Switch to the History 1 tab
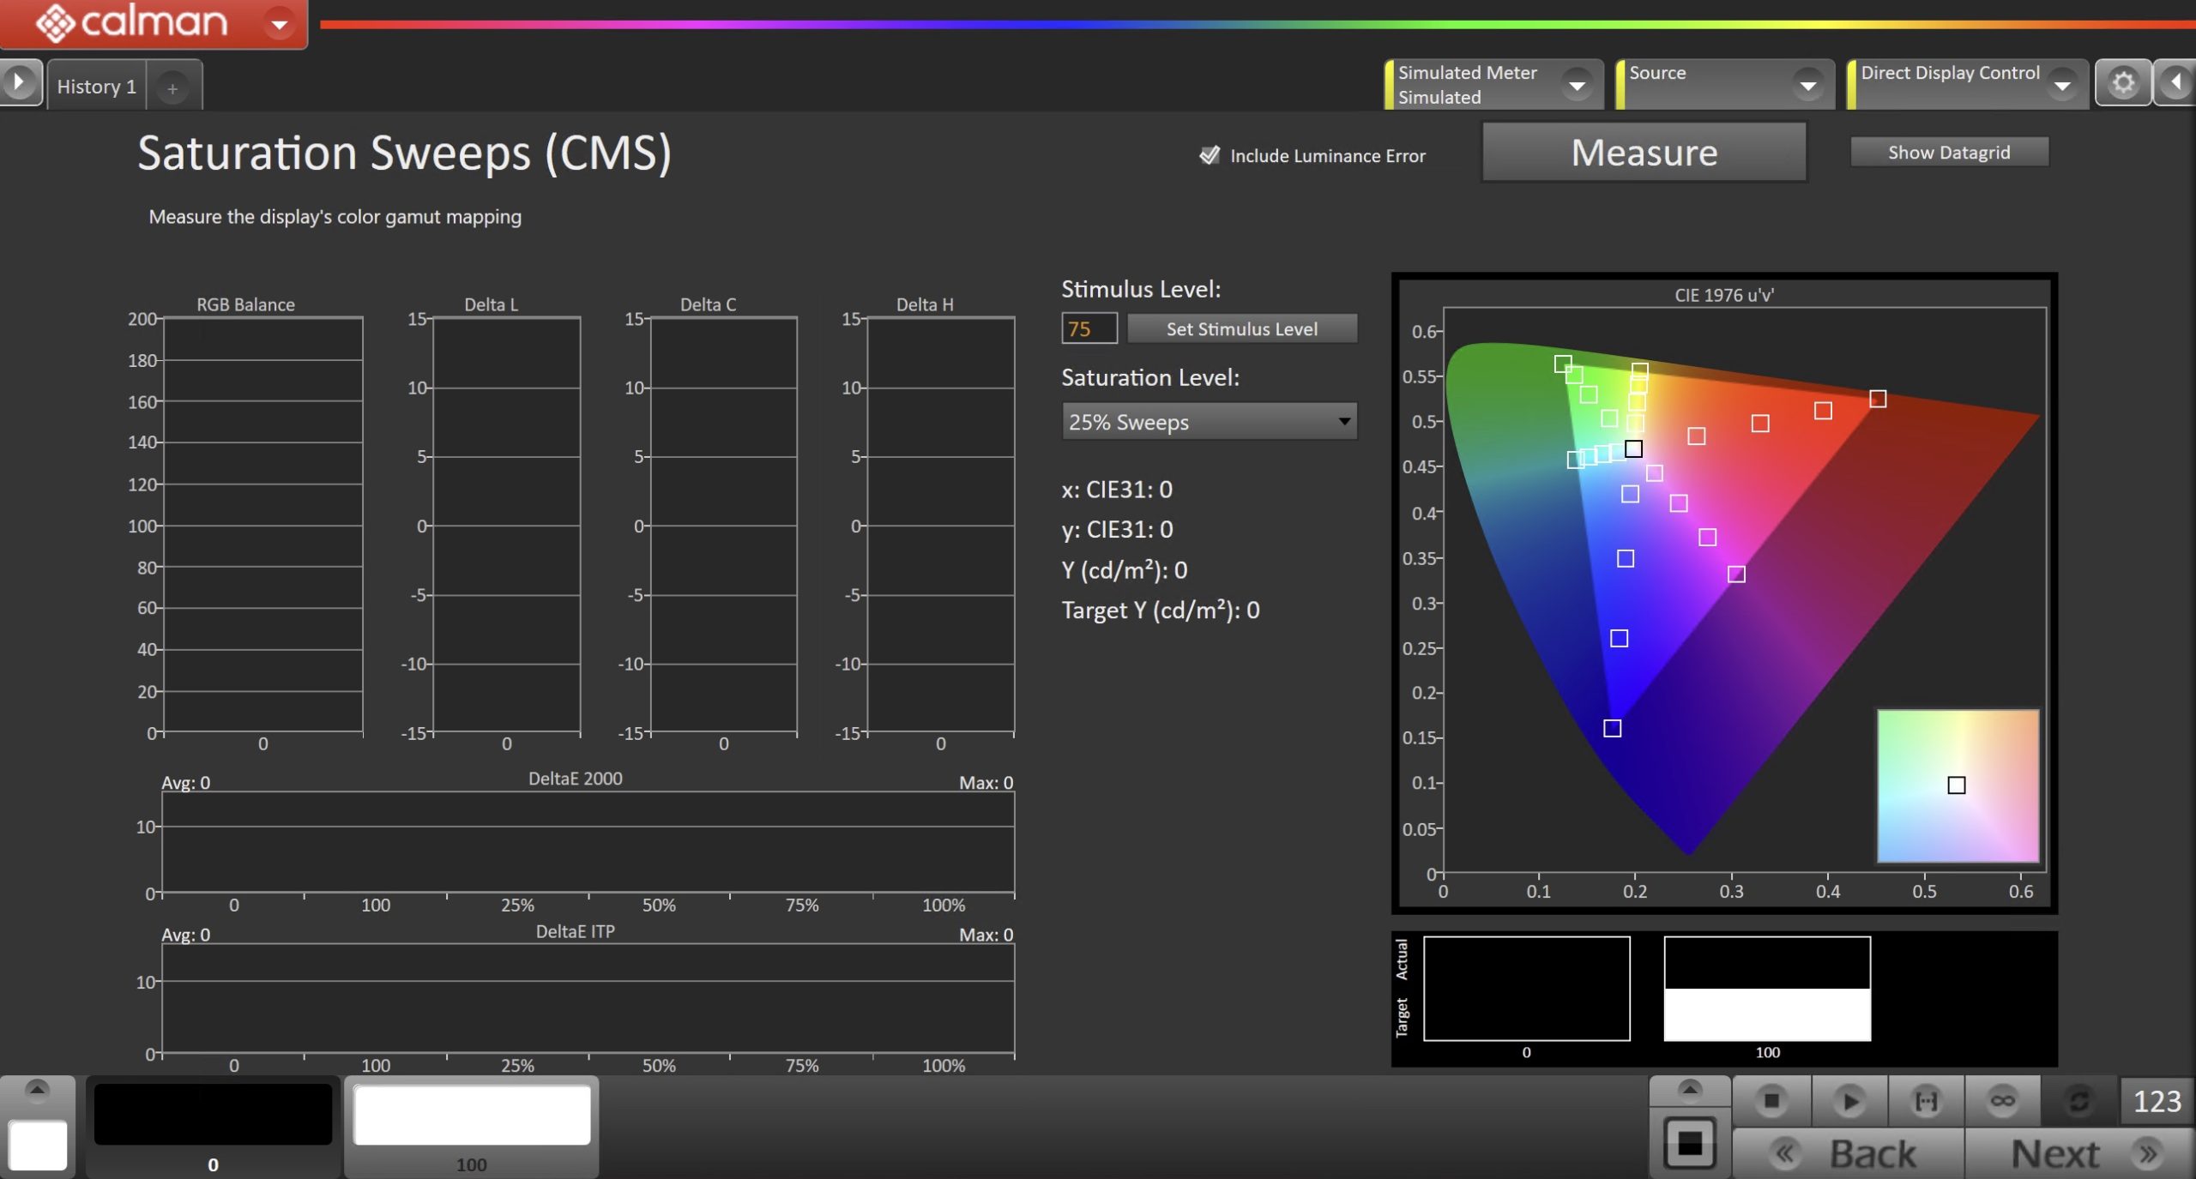The image size is (2196, 1179). pyautogui.click(x=96, y=87)
